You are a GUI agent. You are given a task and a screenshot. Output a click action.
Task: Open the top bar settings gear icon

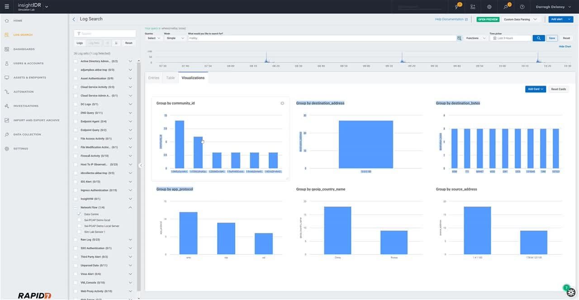(x=489, y=7)
